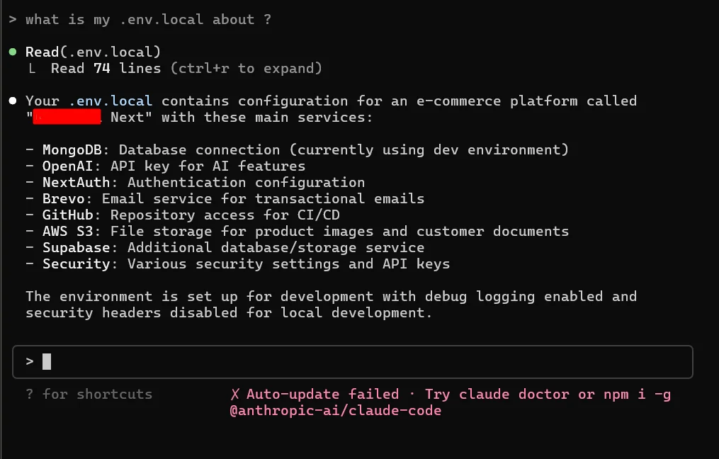Click 'Try claude doctor or npm i -g' text
This screenshot has height=459, width=719.
tap(548, 395)
